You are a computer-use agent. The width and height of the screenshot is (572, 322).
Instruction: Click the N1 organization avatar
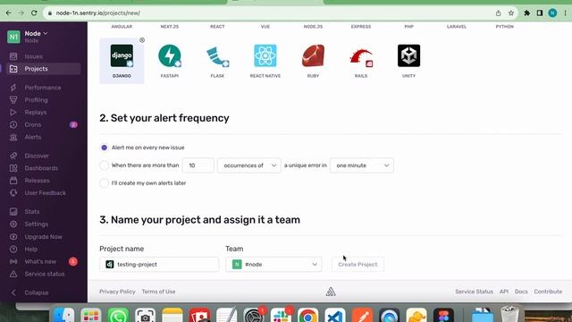click(13, 37)
